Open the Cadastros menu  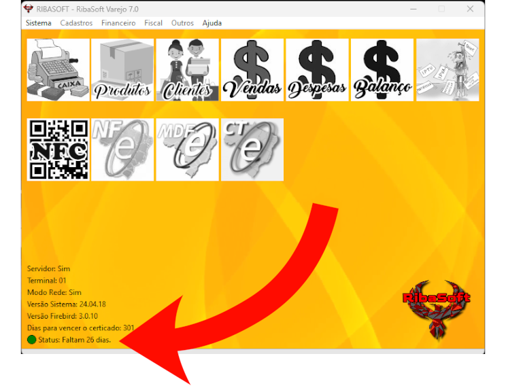point(76,23)
